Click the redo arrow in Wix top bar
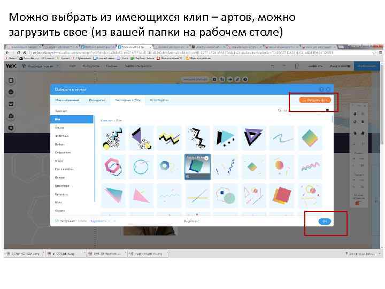This screenshot has width=385, height=289. [x=284, y=66]
